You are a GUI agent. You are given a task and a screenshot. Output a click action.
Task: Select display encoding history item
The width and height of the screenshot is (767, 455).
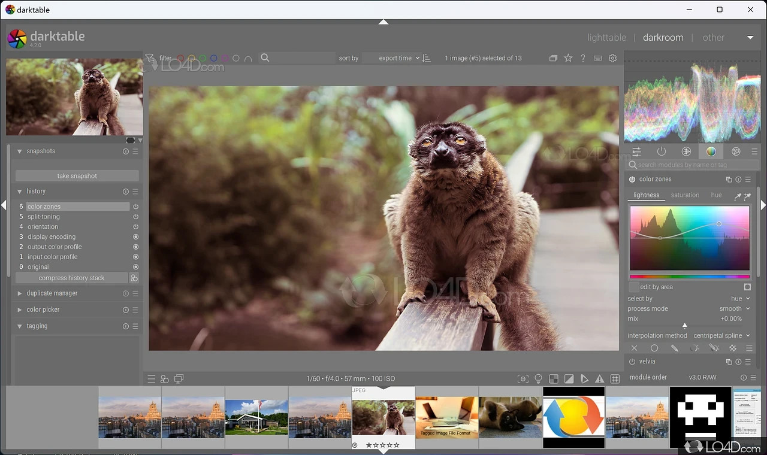coord(52,237)
